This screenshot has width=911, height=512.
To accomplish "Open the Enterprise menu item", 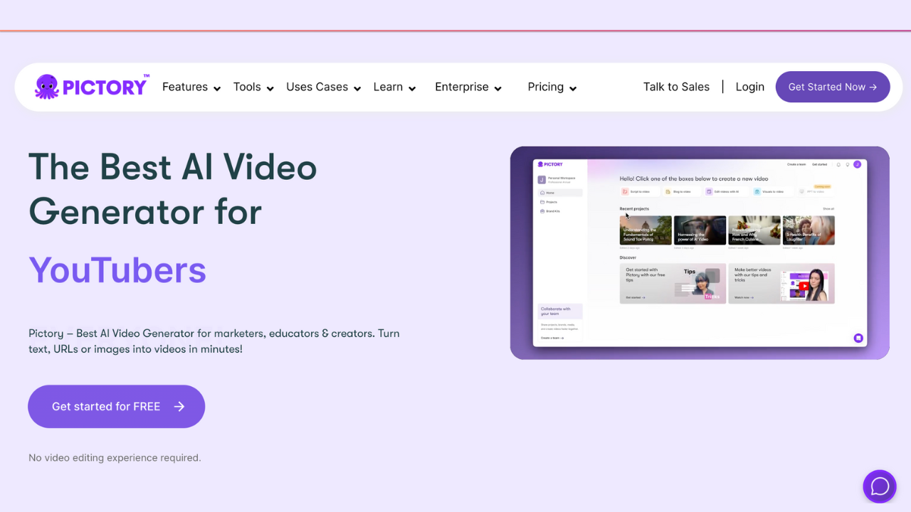I will tap(468, 87).
